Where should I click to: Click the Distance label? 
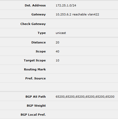[39, 42]
